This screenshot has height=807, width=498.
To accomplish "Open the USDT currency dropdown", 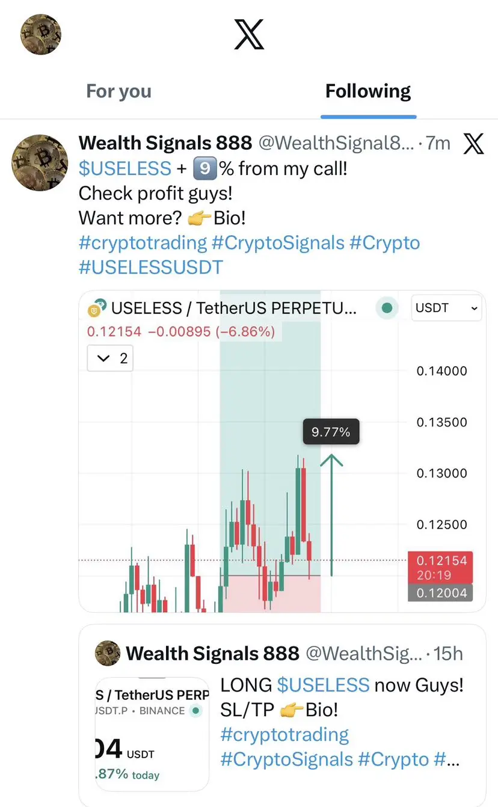I will pyautogui.click(x=446, y=308).
